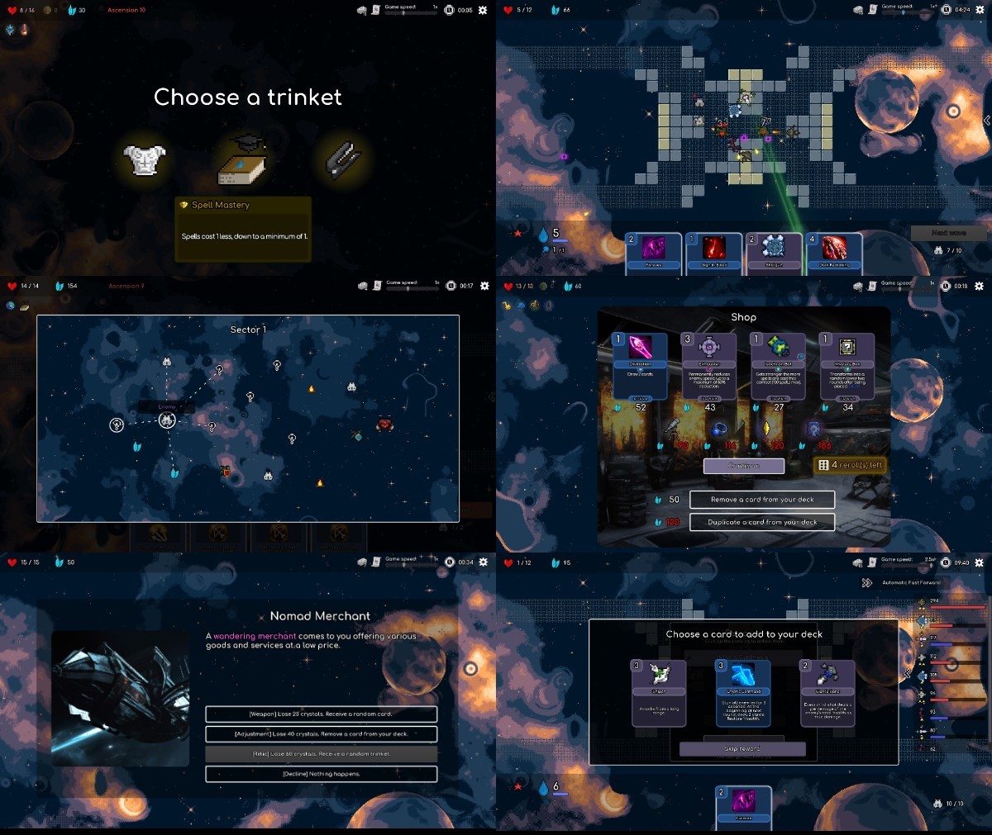Image resolution: width=992 pixels, height=835 pixels.
Task: Buy the Mystery Box card costing 34
Action: [x=847, y=367]
